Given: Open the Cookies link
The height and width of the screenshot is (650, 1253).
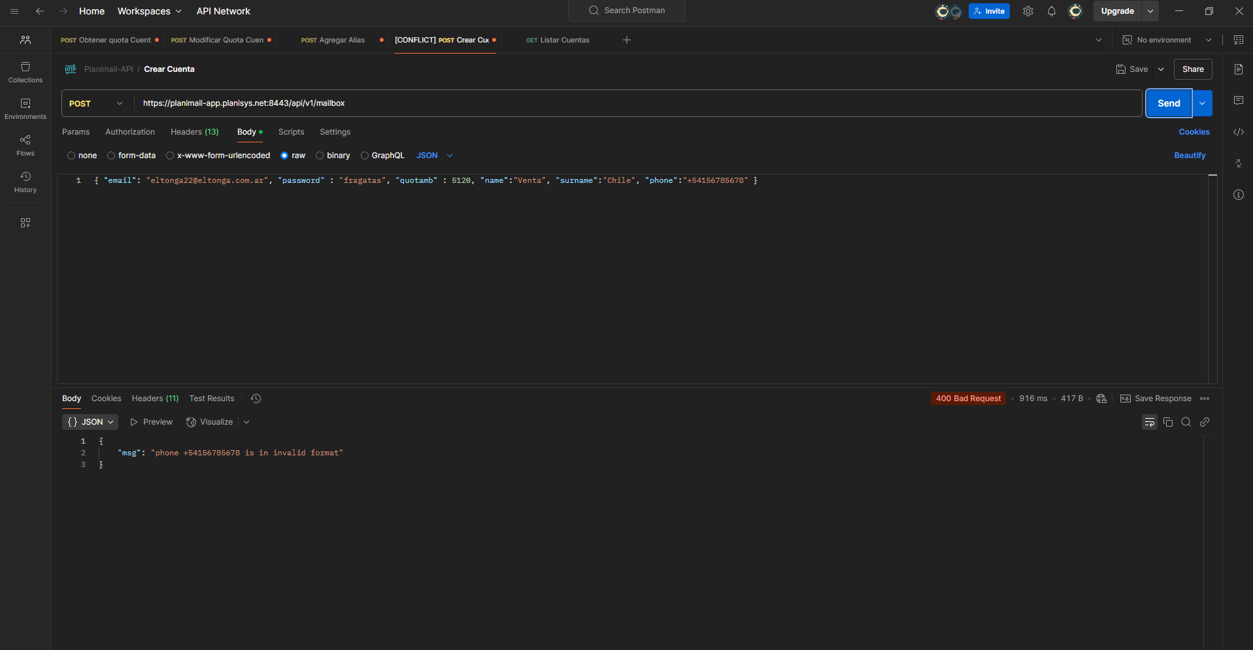Looking at the screenshot, I should click(x=1194, y=132).
